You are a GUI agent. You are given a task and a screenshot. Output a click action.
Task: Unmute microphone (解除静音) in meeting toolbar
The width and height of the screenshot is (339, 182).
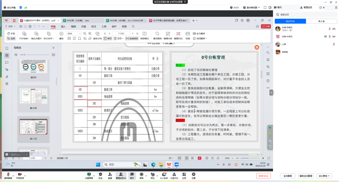click(8, 176)
